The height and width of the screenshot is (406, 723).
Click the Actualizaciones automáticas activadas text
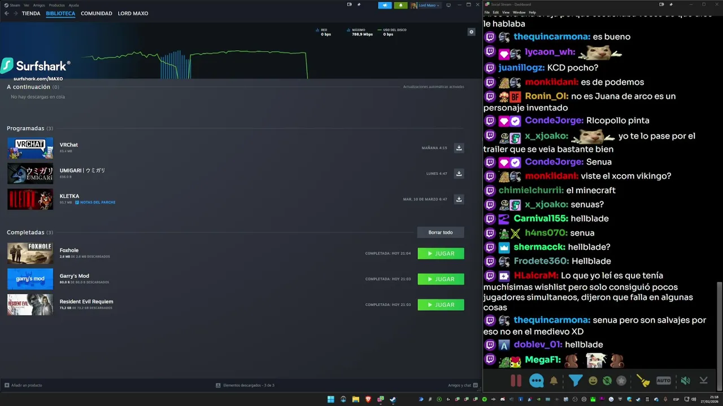pyautogui.click(x=434, y=87)
